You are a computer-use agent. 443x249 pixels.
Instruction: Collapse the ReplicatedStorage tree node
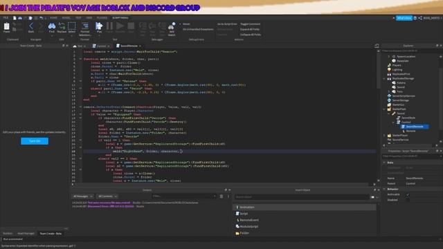pyautogui.click(x=384, y=78)
